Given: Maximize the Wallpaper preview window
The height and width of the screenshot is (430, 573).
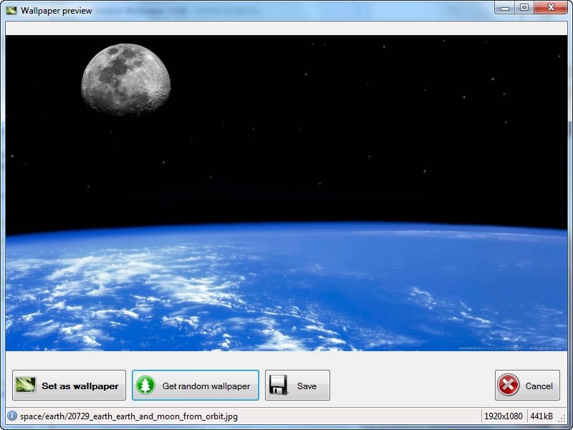Looking at the screenshot, I should point(524,7).
